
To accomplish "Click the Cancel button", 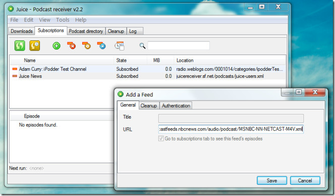I will click(x=305, y=181).
